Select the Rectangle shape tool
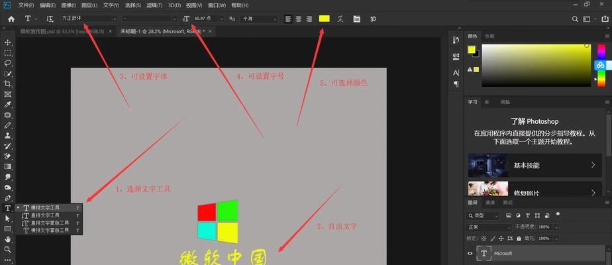612x265 pixels. [7, 229]
